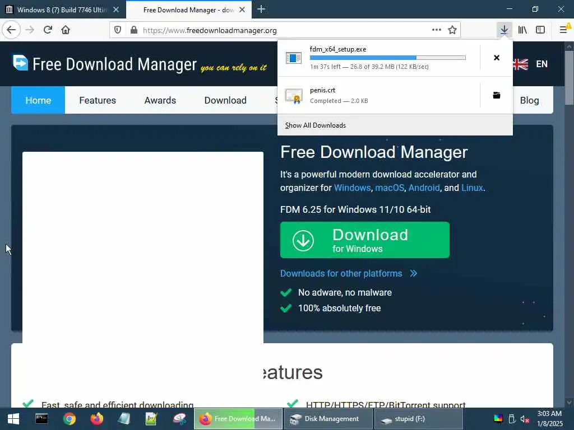The width and height of the screenshot is (574, 430).
Task: Open the Download navigation item
Action: point(225,100)
